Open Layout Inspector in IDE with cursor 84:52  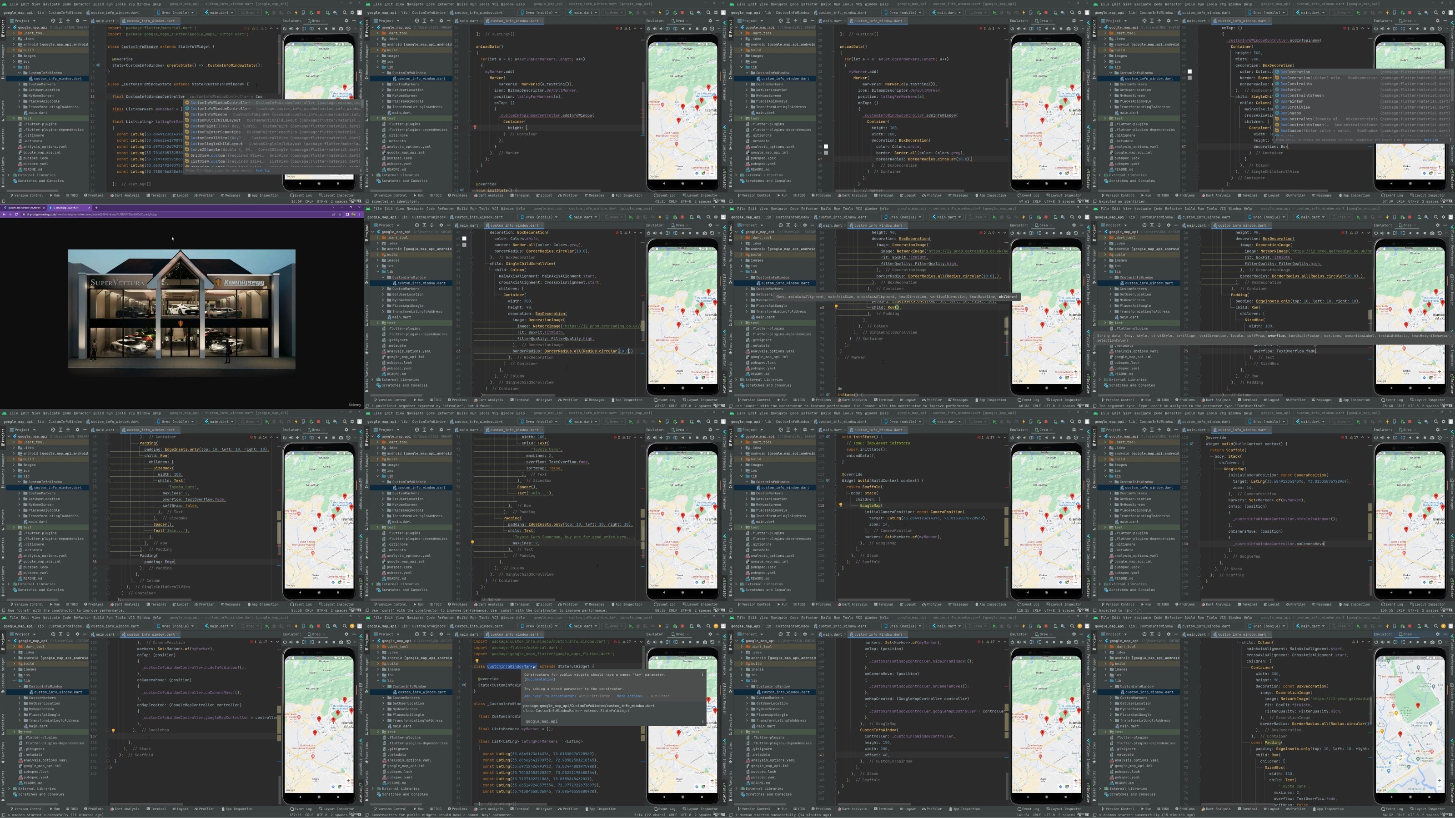click(x=1429, y=808)
